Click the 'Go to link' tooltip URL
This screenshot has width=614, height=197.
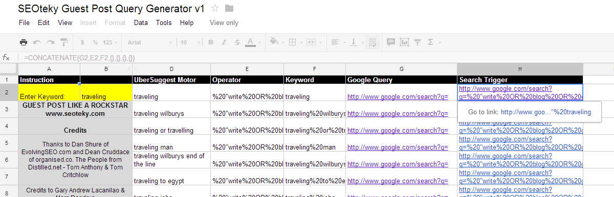tap(545, 112)
